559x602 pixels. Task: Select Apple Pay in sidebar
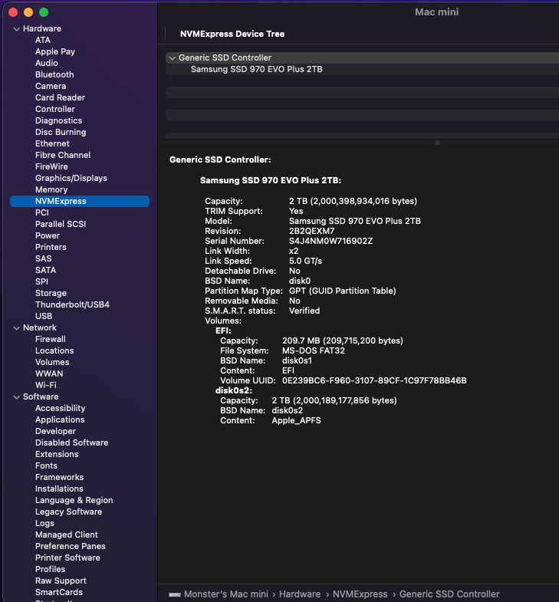click(55, 51)
